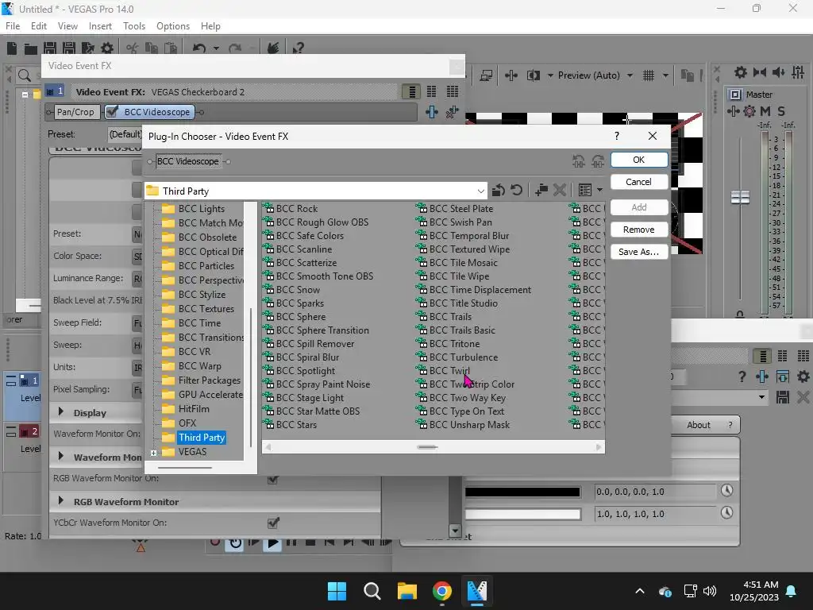Click OK in Plug-In Chooser
813x610 pixels.
pyautogui.click(x=639, y=160)
